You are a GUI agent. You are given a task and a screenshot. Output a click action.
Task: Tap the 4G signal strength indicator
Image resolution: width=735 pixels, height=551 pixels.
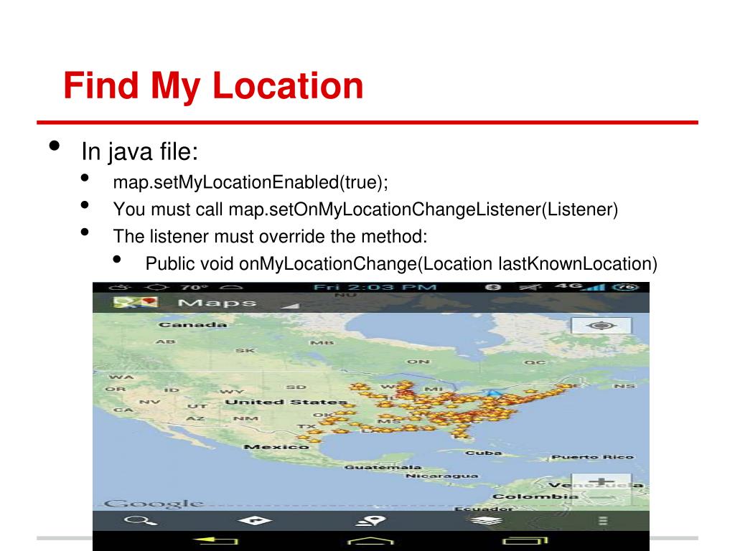click(x=580, y=287)
